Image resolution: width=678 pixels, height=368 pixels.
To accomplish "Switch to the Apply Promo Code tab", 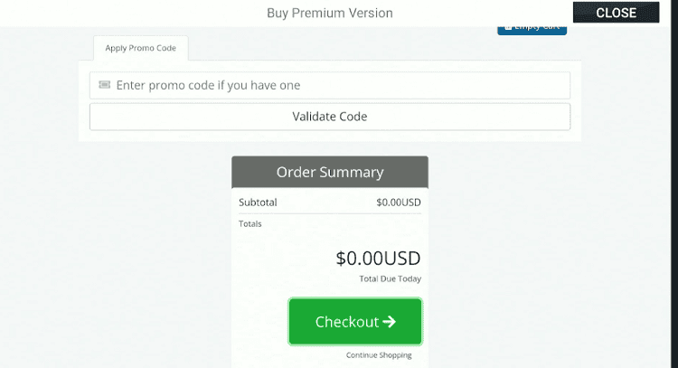I will [x=141, y=48].
